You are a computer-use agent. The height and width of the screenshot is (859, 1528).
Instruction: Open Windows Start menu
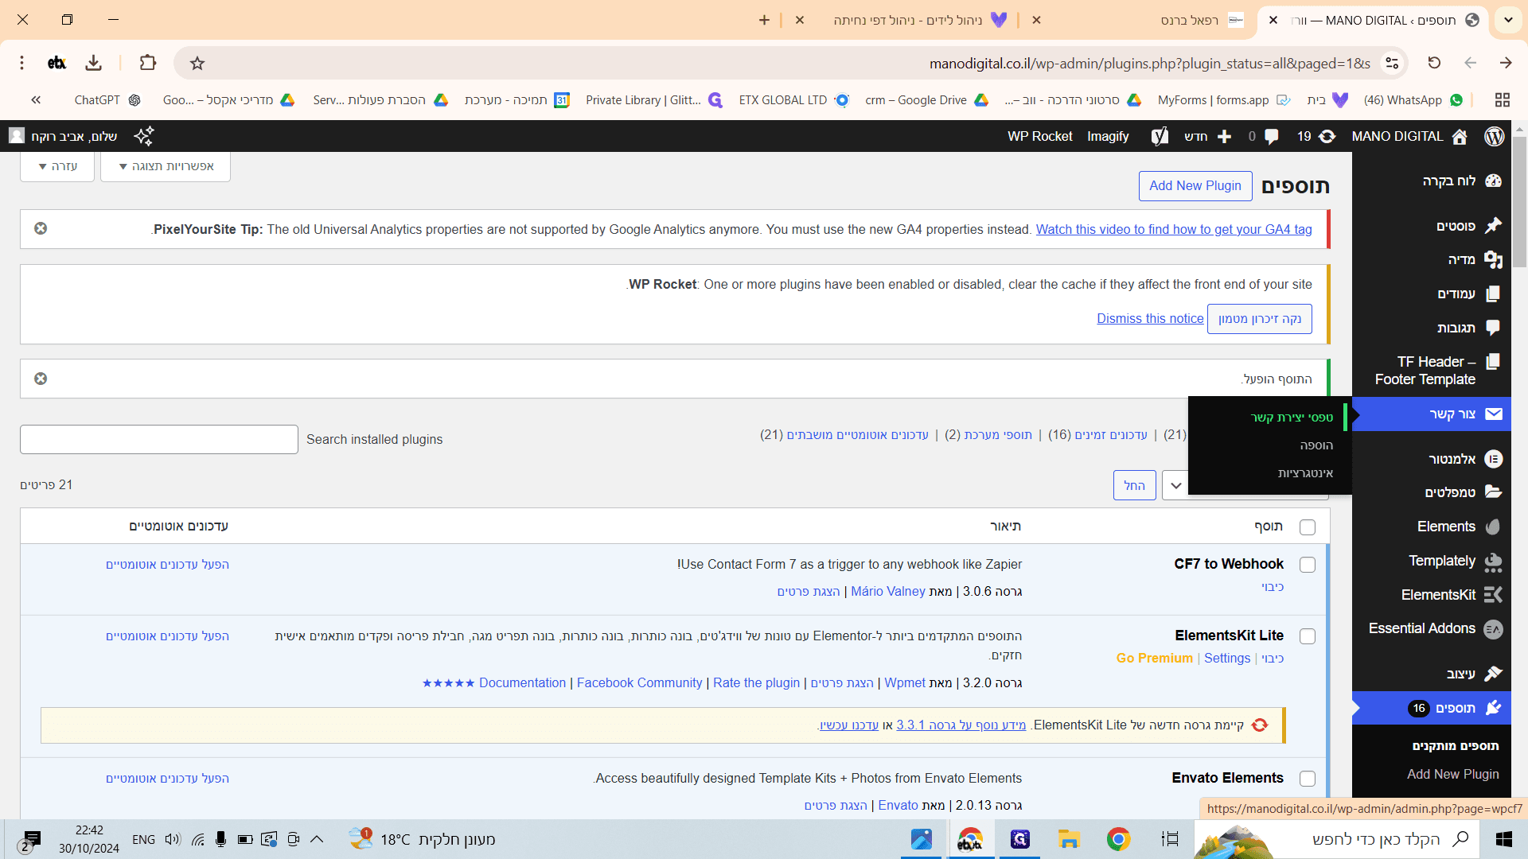[1503, 839]
